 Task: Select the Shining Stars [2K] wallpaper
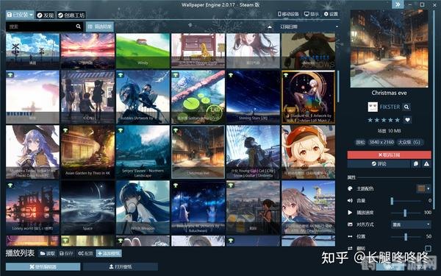tap(253, 97)
